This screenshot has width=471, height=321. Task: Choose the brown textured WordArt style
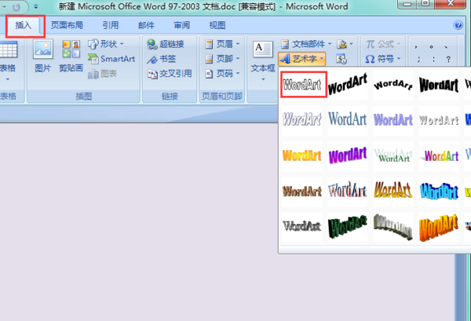(x=302, y=192)
